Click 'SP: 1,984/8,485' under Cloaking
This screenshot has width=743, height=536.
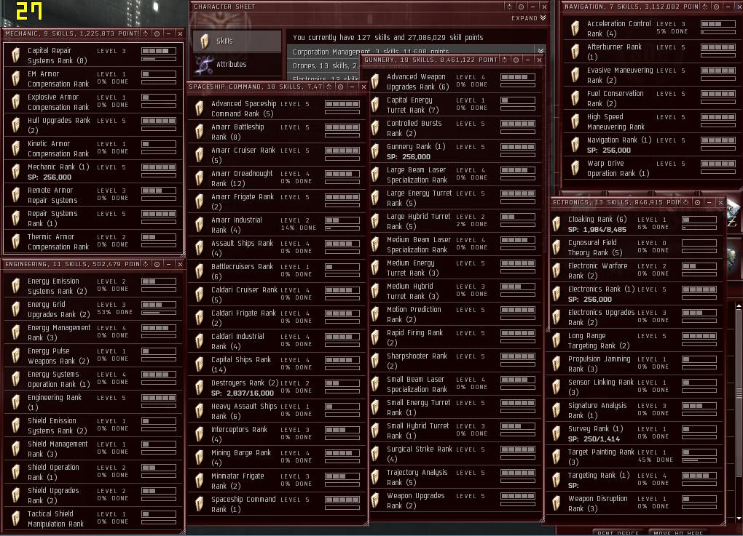[597, 229]
